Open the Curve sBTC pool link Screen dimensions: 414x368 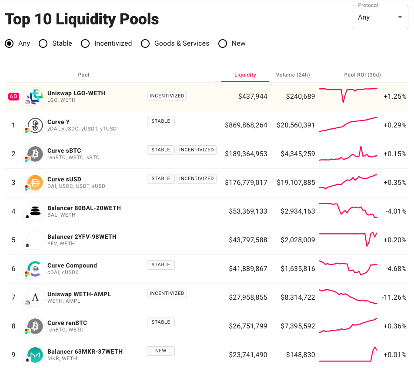click(x=64, y=151)
